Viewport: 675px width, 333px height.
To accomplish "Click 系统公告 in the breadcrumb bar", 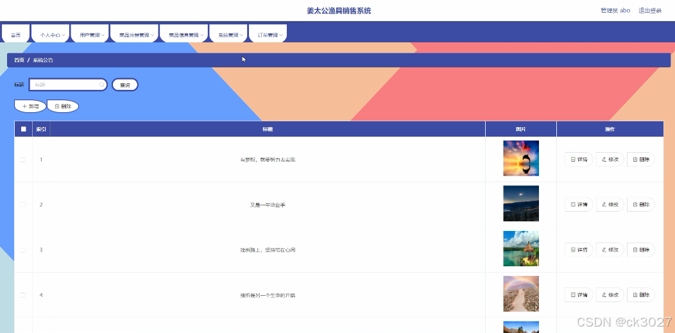I will [x=43, y=60].
